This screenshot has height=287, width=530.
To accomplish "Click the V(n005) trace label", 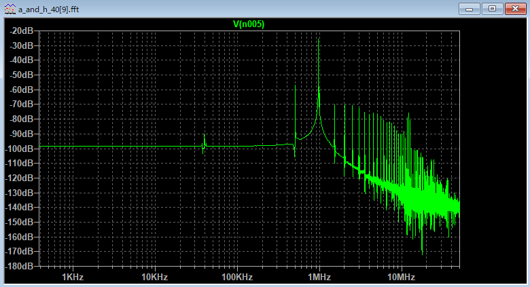I will (249, 24).
